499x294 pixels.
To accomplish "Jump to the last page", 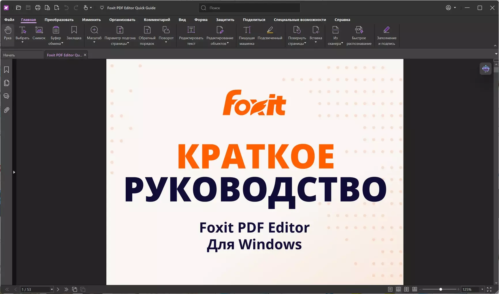I will click(x=66, y=289).
